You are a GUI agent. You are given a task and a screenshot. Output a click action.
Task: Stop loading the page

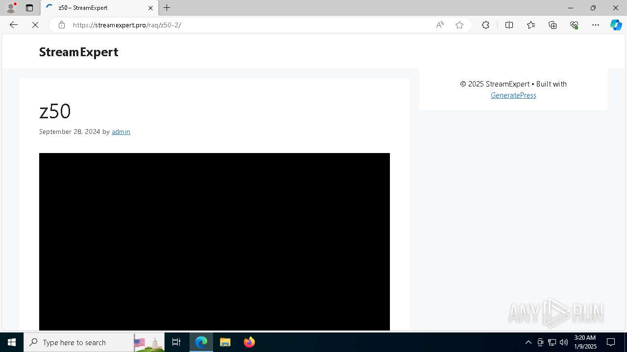[35, 25]
